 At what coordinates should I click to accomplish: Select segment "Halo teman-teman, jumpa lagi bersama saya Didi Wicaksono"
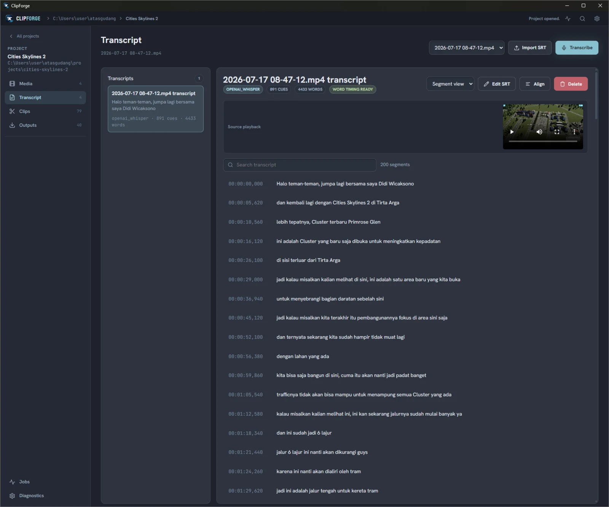(345, 184)
